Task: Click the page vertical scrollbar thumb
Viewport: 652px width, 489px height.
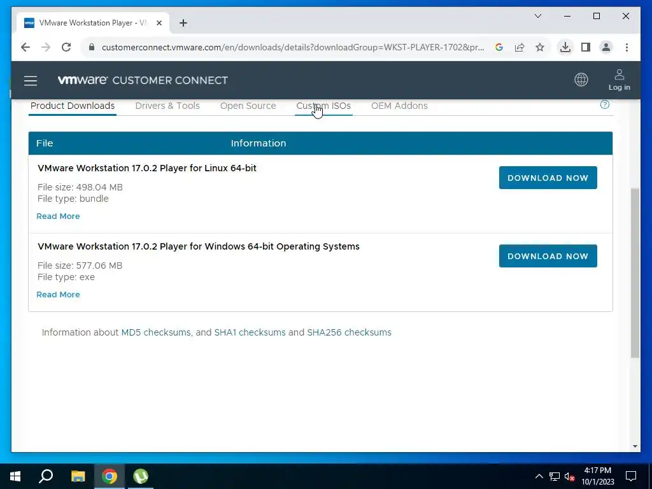Action: tap(635, 273)
